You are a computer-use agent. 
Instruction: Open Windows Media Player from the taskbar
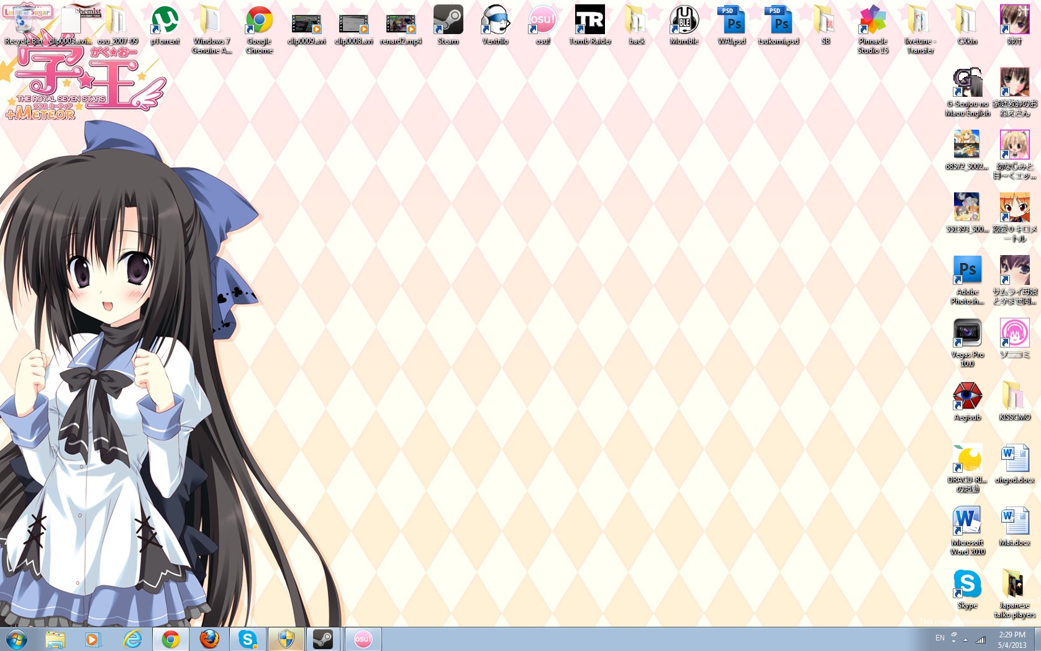click(93, 639)
